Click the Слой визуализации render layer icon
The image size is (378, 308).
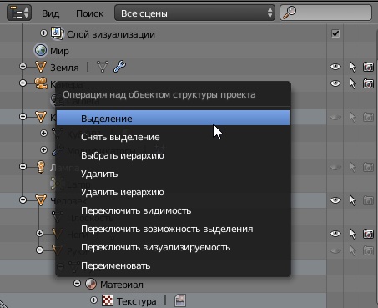[x=58, y=33]
